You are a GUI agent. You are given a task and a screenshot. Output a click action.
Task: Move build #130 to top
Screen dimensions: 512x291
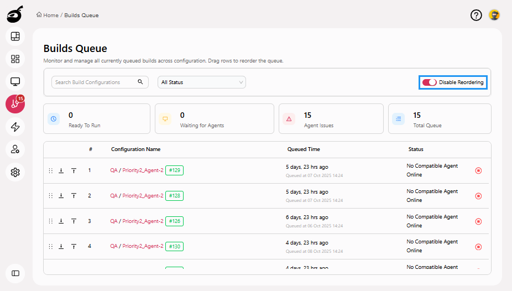click(x=74, y=246)
